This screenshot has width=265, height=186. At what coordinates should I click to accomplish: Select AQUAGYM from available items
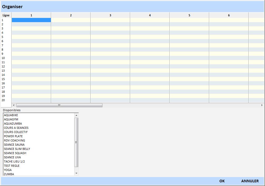[11, 119]
